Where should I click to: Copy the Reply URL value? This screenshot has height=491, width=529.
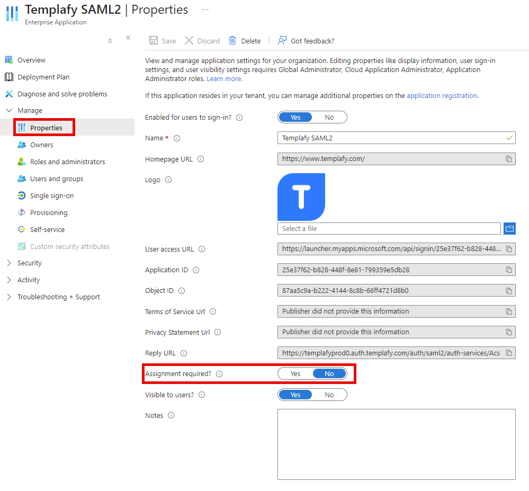click(508, 352)
